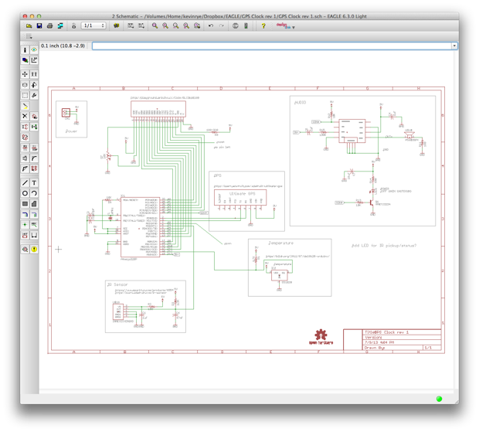
Task: Select the Info tool
Action: point(25,50)
